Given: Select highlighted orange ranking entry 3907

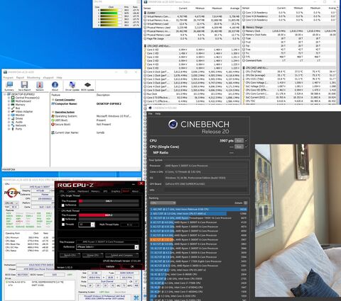Looking at the screenshot, I should coord(198,239).
